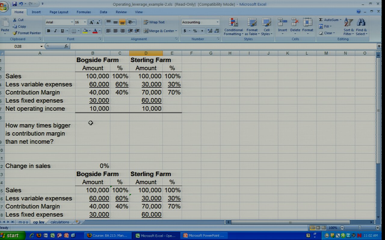Click the Conditional Formatting icon
The height and width of the screenshot is (240, 385).
click(233, 23)
